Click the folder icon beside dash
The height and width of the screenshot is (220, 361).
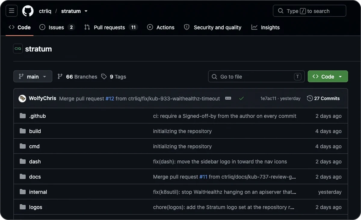[23, 161]
